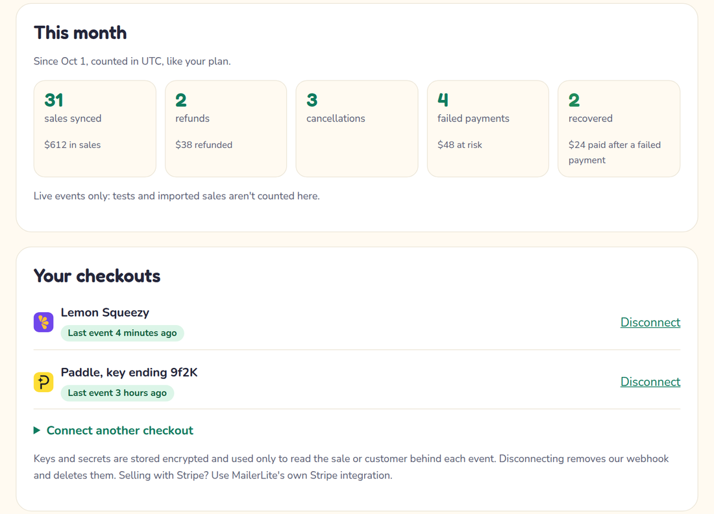The width and height of the screenshot is (714, 514).
Task: Open the 4 failed payments card
Action: tap(488, 129)
